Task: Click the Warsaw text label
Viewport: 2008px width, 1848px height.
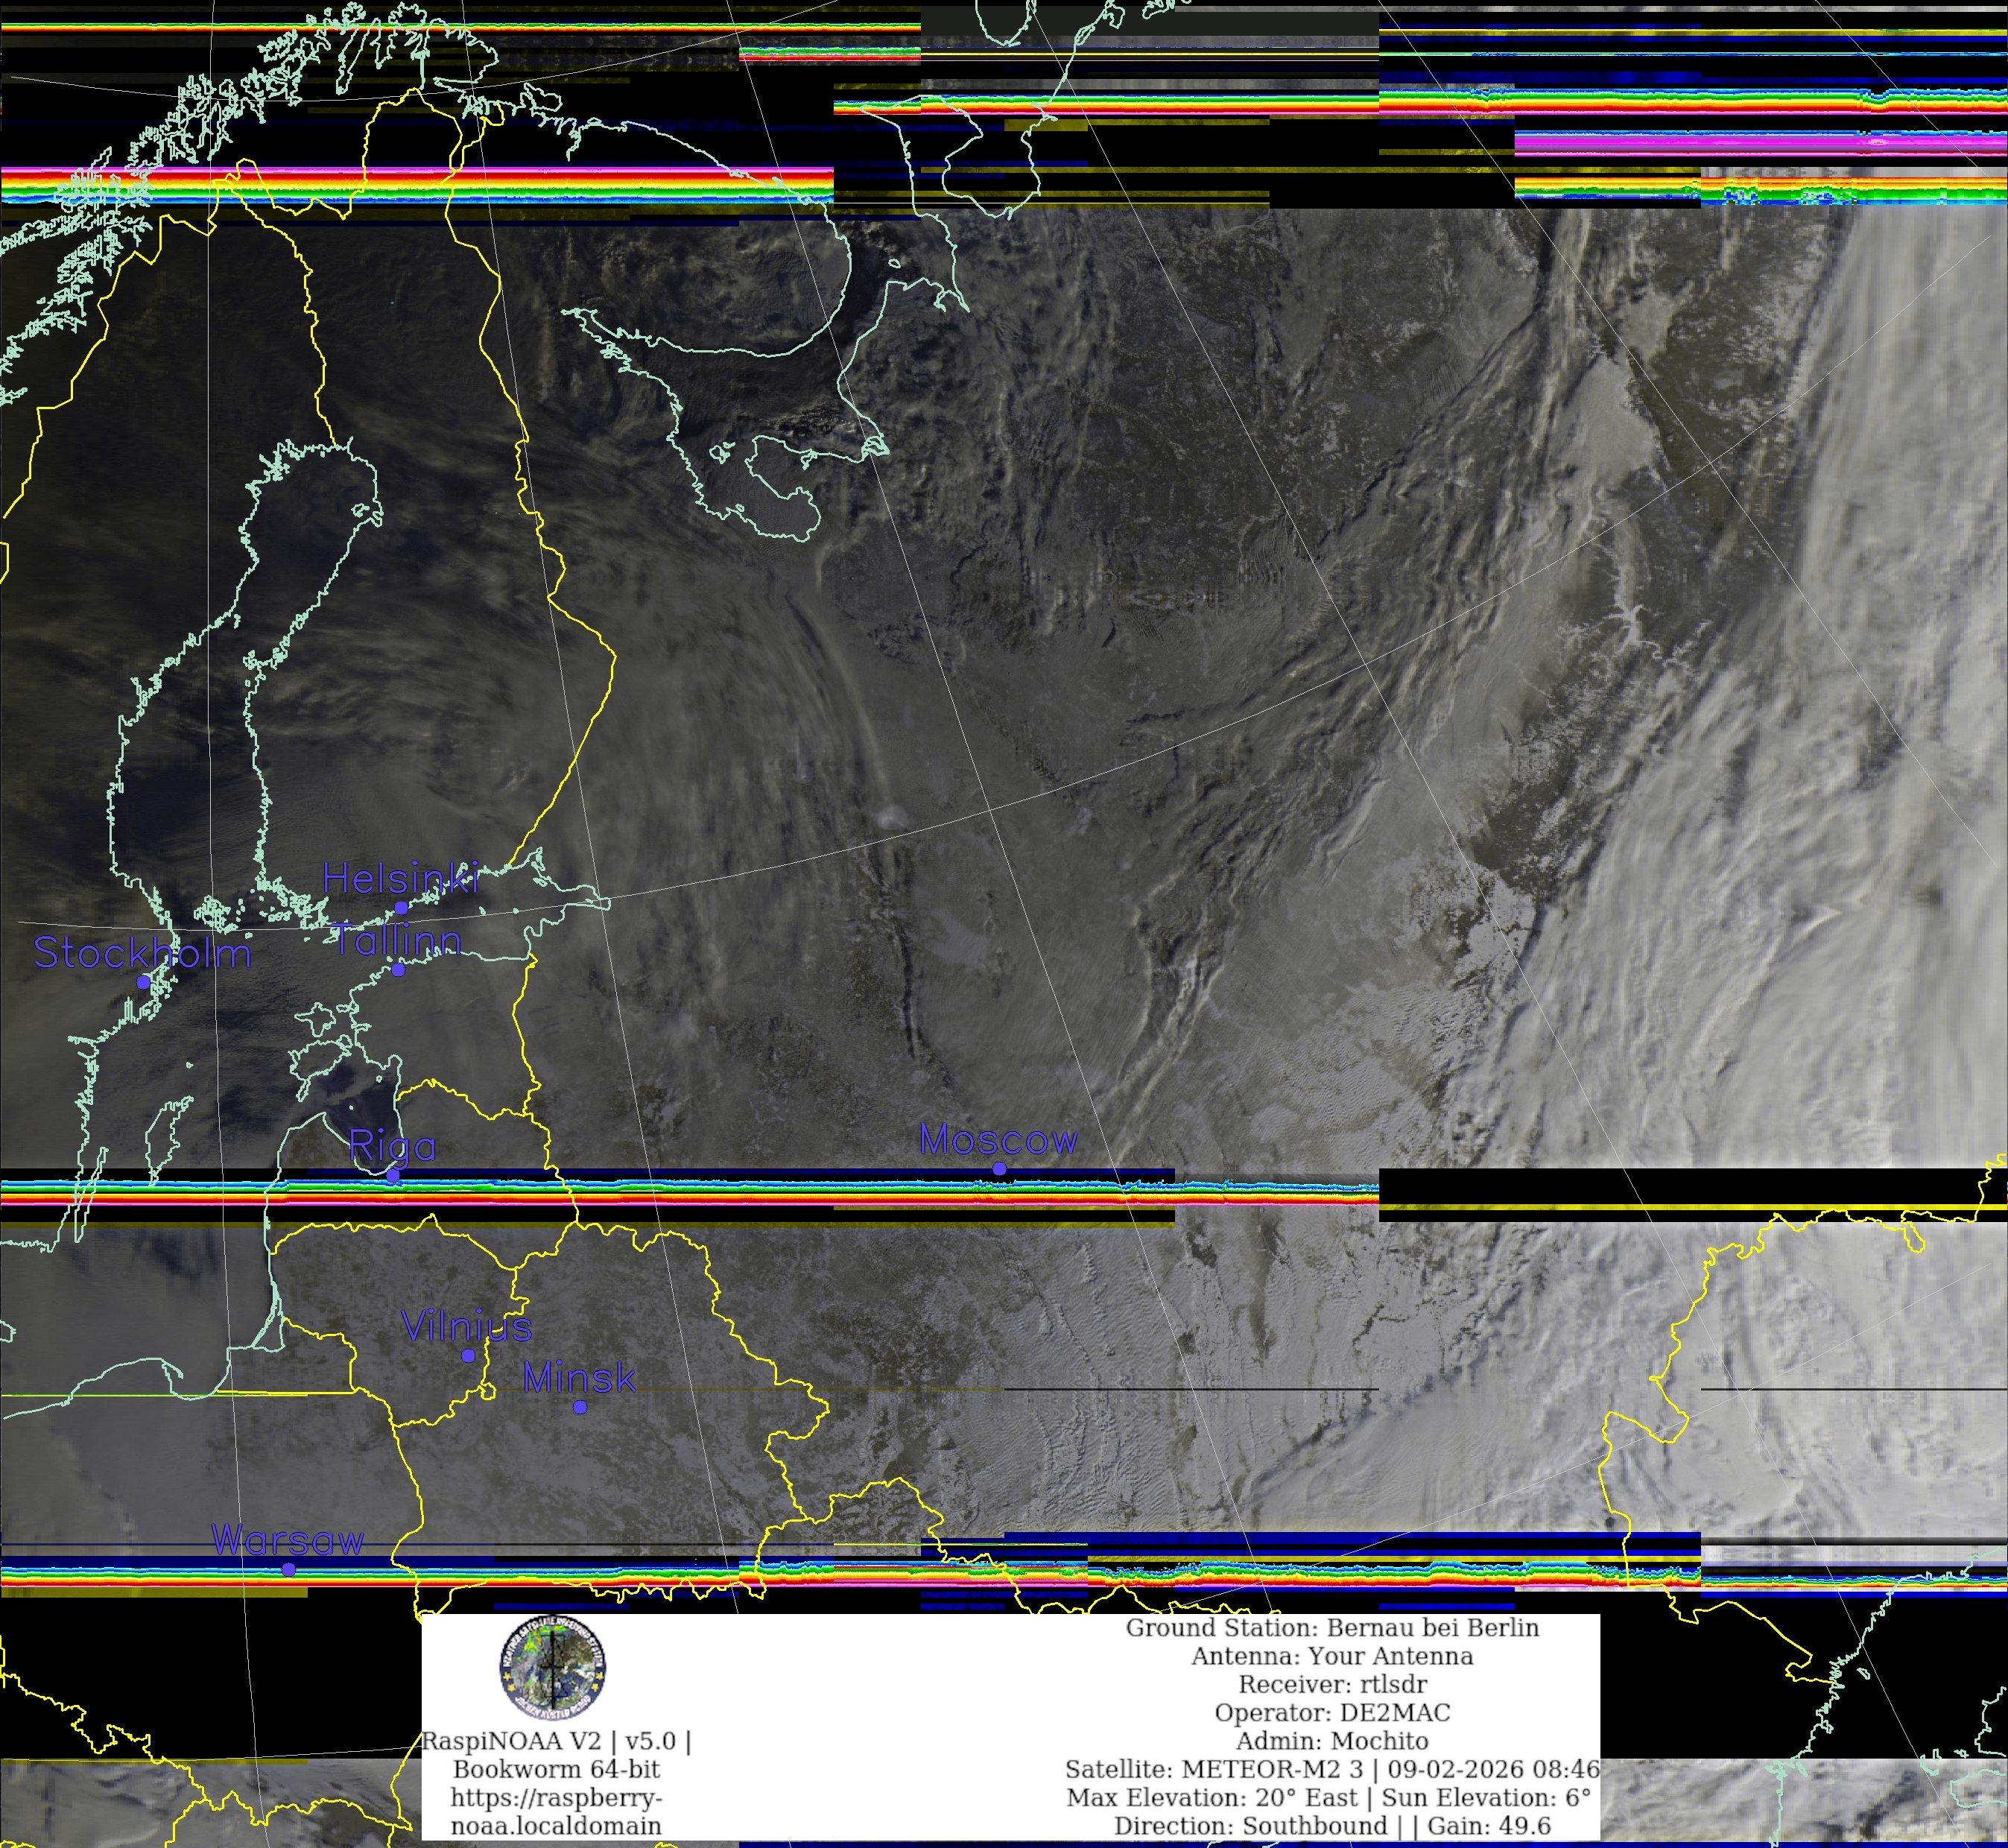Action: pyautogui.click(x=287, y=1540)
